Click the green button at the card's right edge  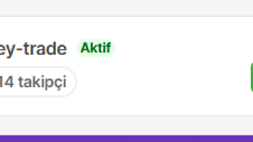pos(252,77)
